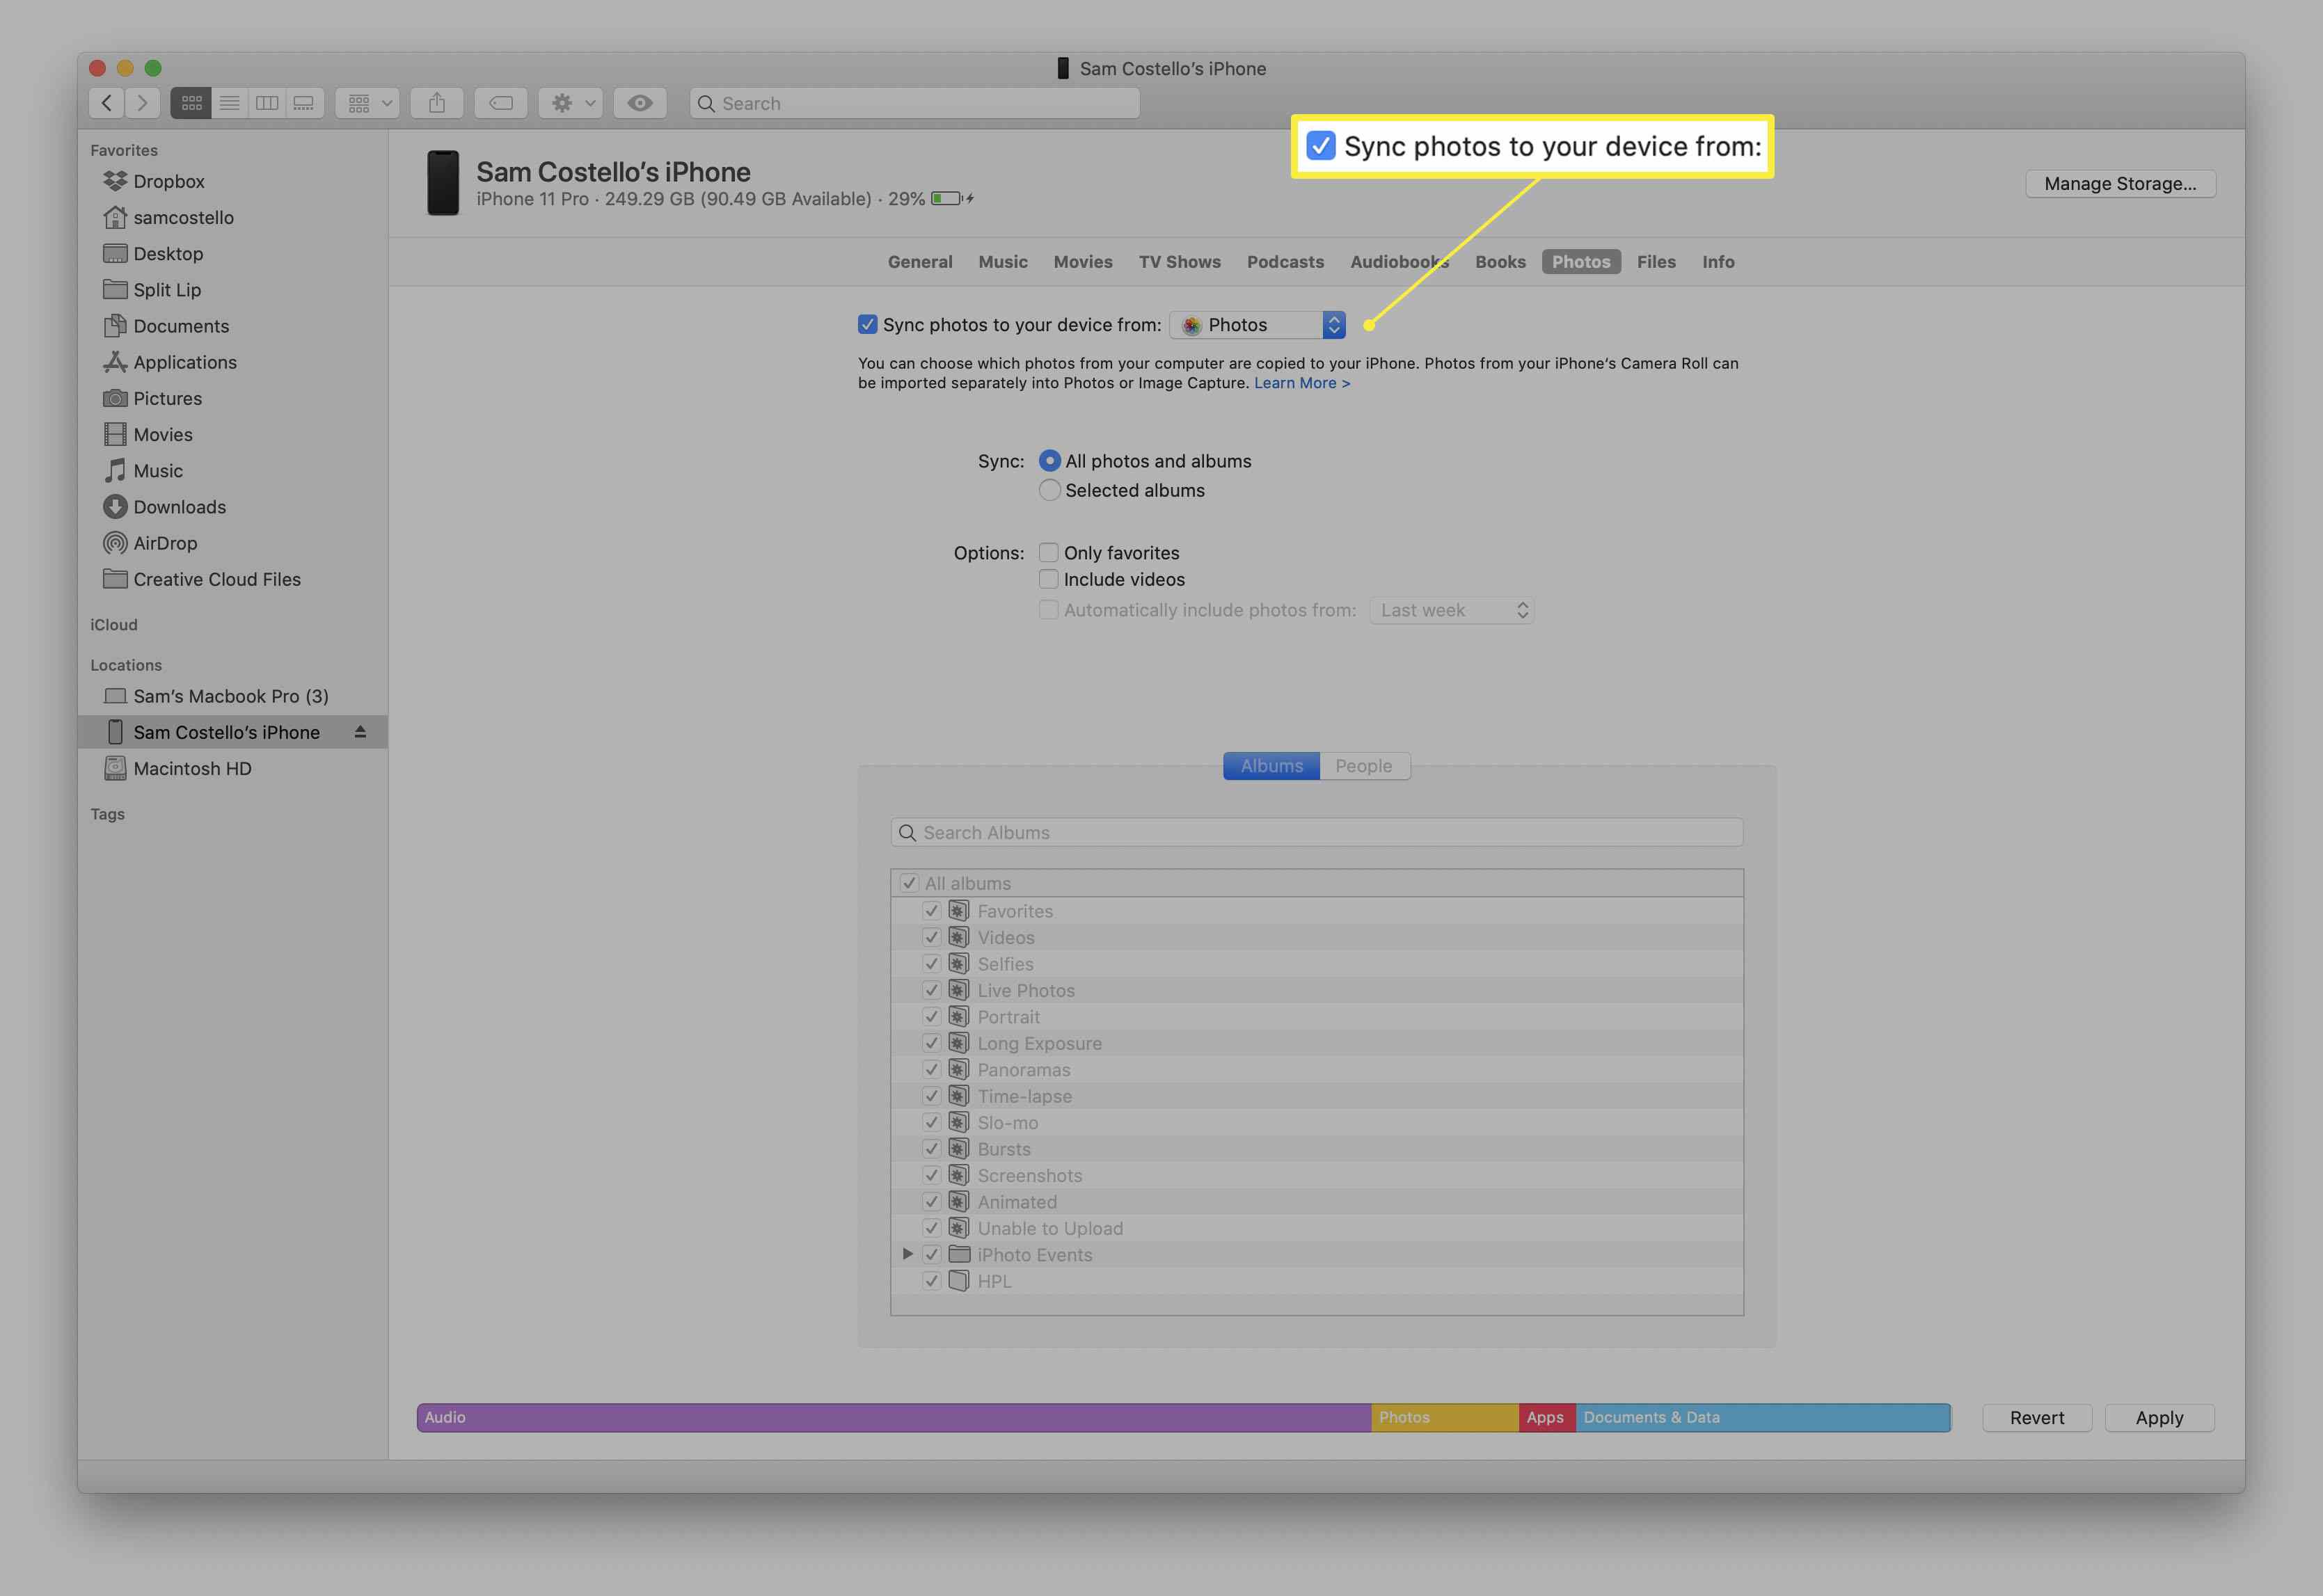Enable Only favorites option

click(x=1048, y=552)
